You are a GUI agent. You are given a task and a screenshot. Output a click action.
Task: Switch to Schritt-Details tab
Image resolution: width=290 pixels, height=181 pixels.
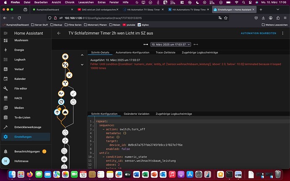pos(100,52)
